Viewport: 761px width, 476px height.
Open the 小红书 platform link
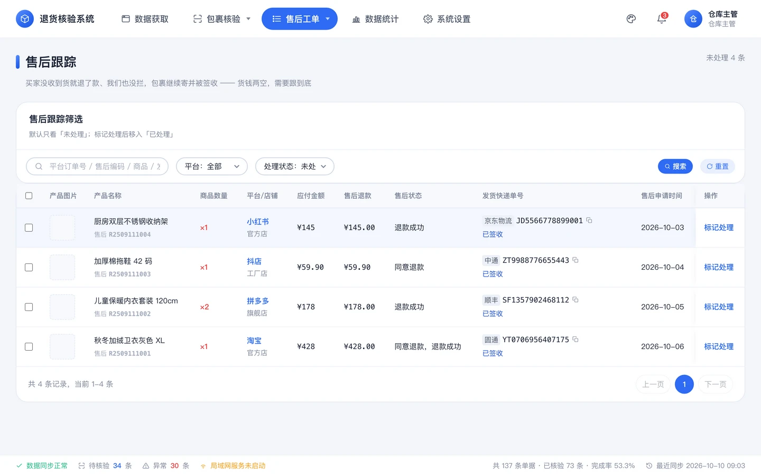pyautogui.click(x=258, y=222)
